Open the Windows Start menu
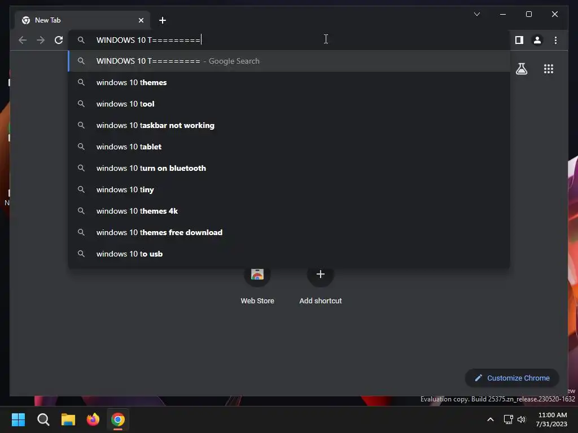This screenshot has width=578, height=433. point(18,419)
